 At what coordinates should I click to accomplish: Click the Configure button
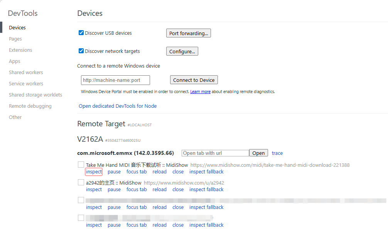[x=182, y=51]
